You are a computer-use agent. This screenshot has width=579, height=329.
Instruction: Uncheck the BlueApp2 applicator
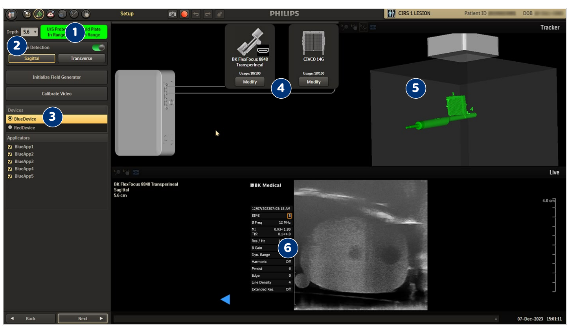point(10,154)
